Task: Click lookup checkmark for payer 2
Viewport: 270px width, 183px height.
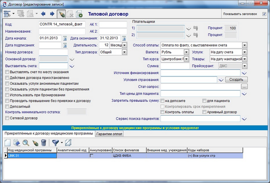Action: 189,36
